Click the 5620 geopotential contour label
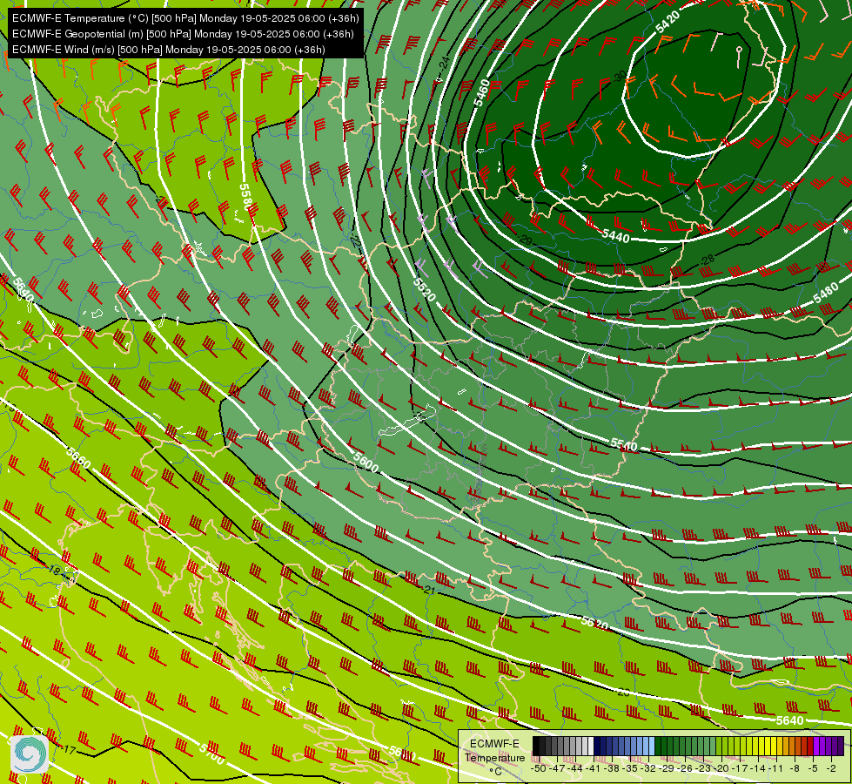The image size is (852, 784). [x=594, y=623]
